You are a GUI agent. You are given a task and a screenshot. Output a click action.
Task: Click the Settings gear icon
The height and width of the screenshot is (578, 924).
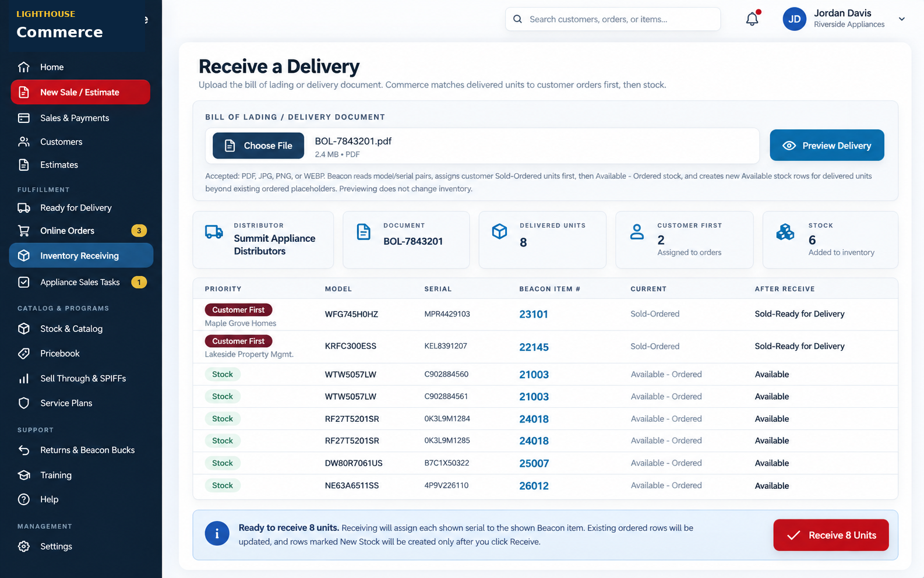(x=24, y=547)
